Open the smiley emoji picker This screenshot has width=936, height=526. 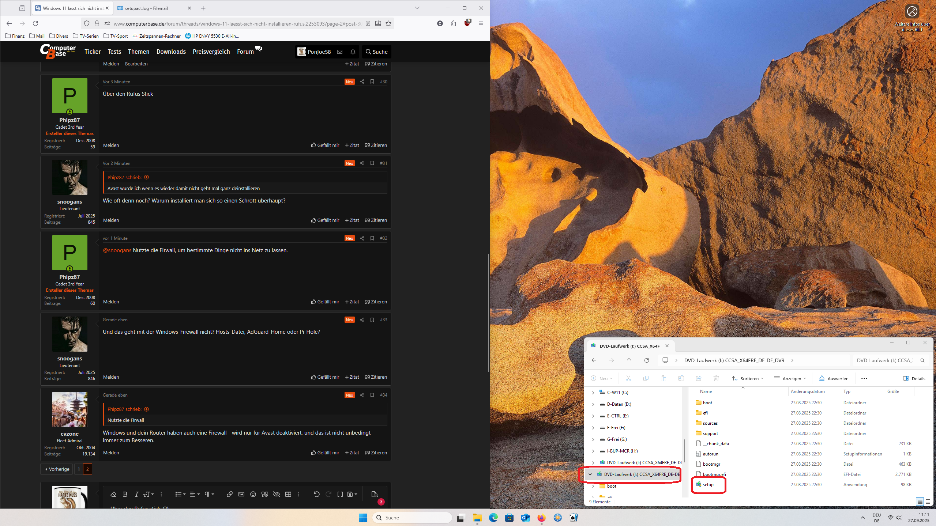tap(253, 494)
